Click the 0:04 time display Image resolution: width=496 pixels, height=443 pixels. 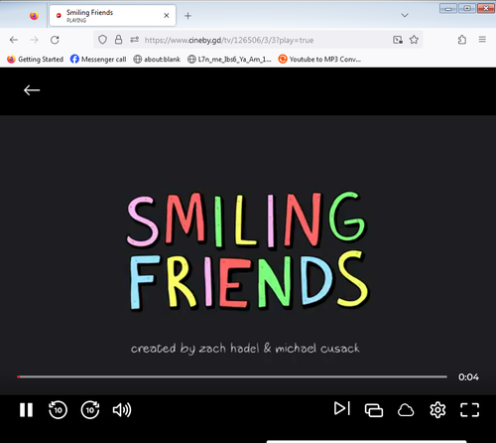coord(468,377)
